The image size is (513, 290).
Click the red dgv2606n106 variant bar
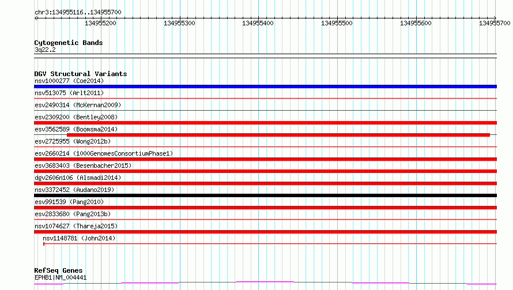(x=265, y=183)
